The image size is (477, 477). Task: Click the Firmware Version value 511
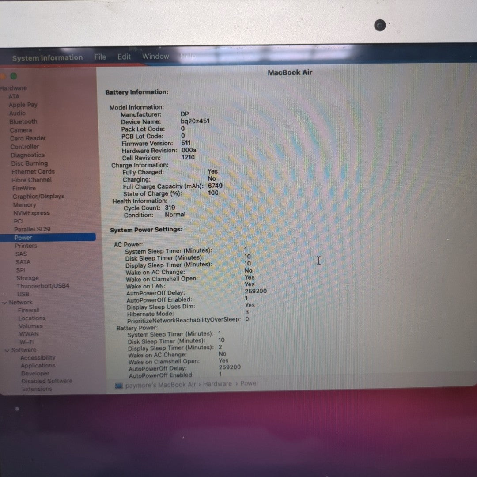[x=186, y=143]
